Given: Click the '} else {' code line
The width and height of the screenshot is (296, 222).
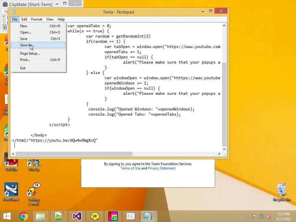Looking at the screenshot, I should coord(95,73).
